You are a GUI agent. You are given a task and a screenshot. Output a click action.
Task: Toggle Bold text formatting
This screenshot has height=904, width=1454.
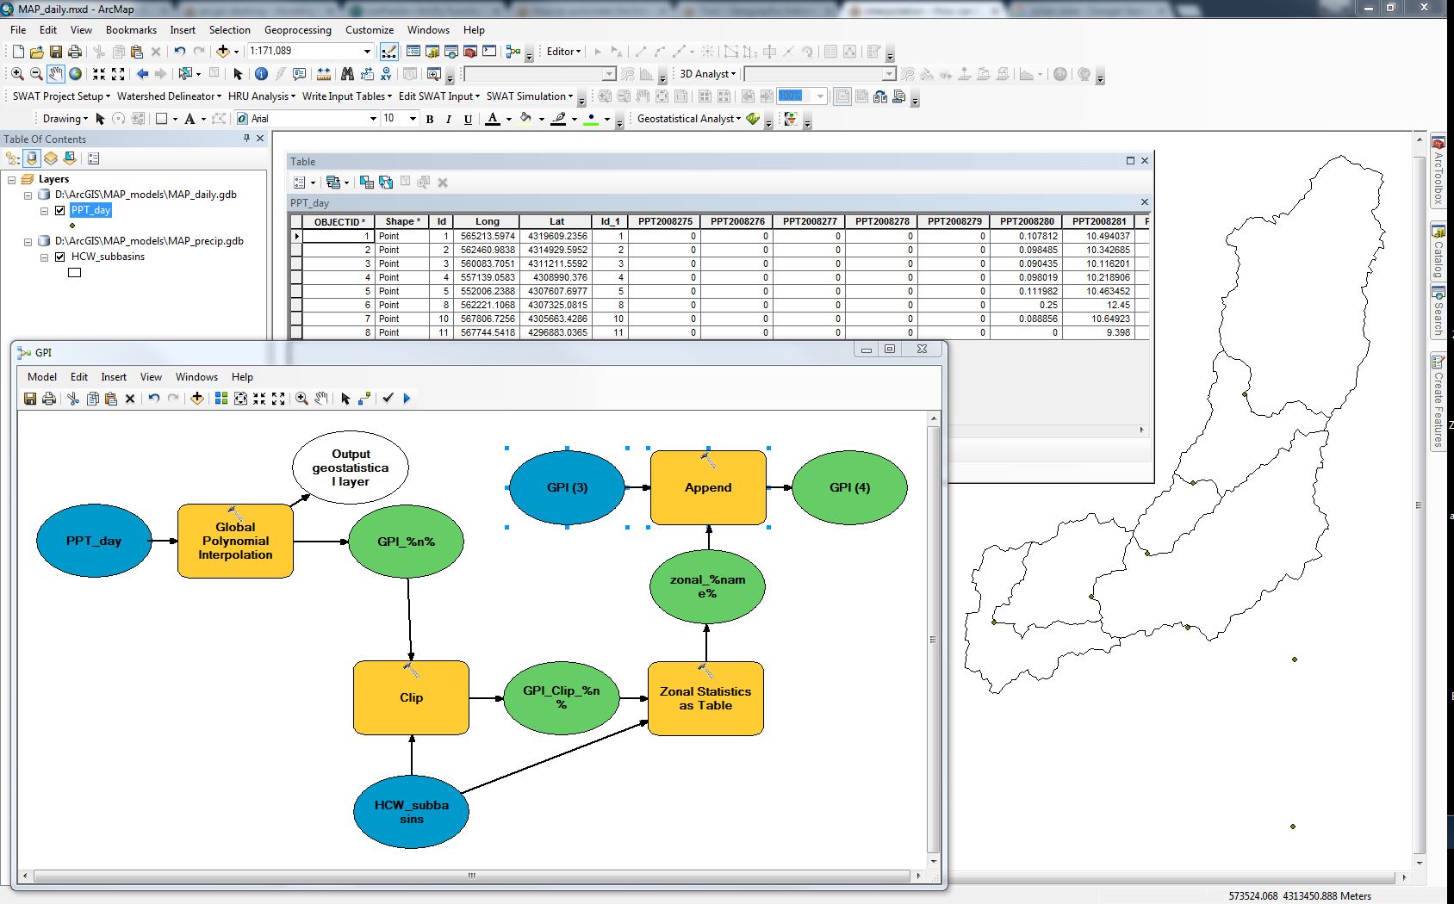[430, 119]
